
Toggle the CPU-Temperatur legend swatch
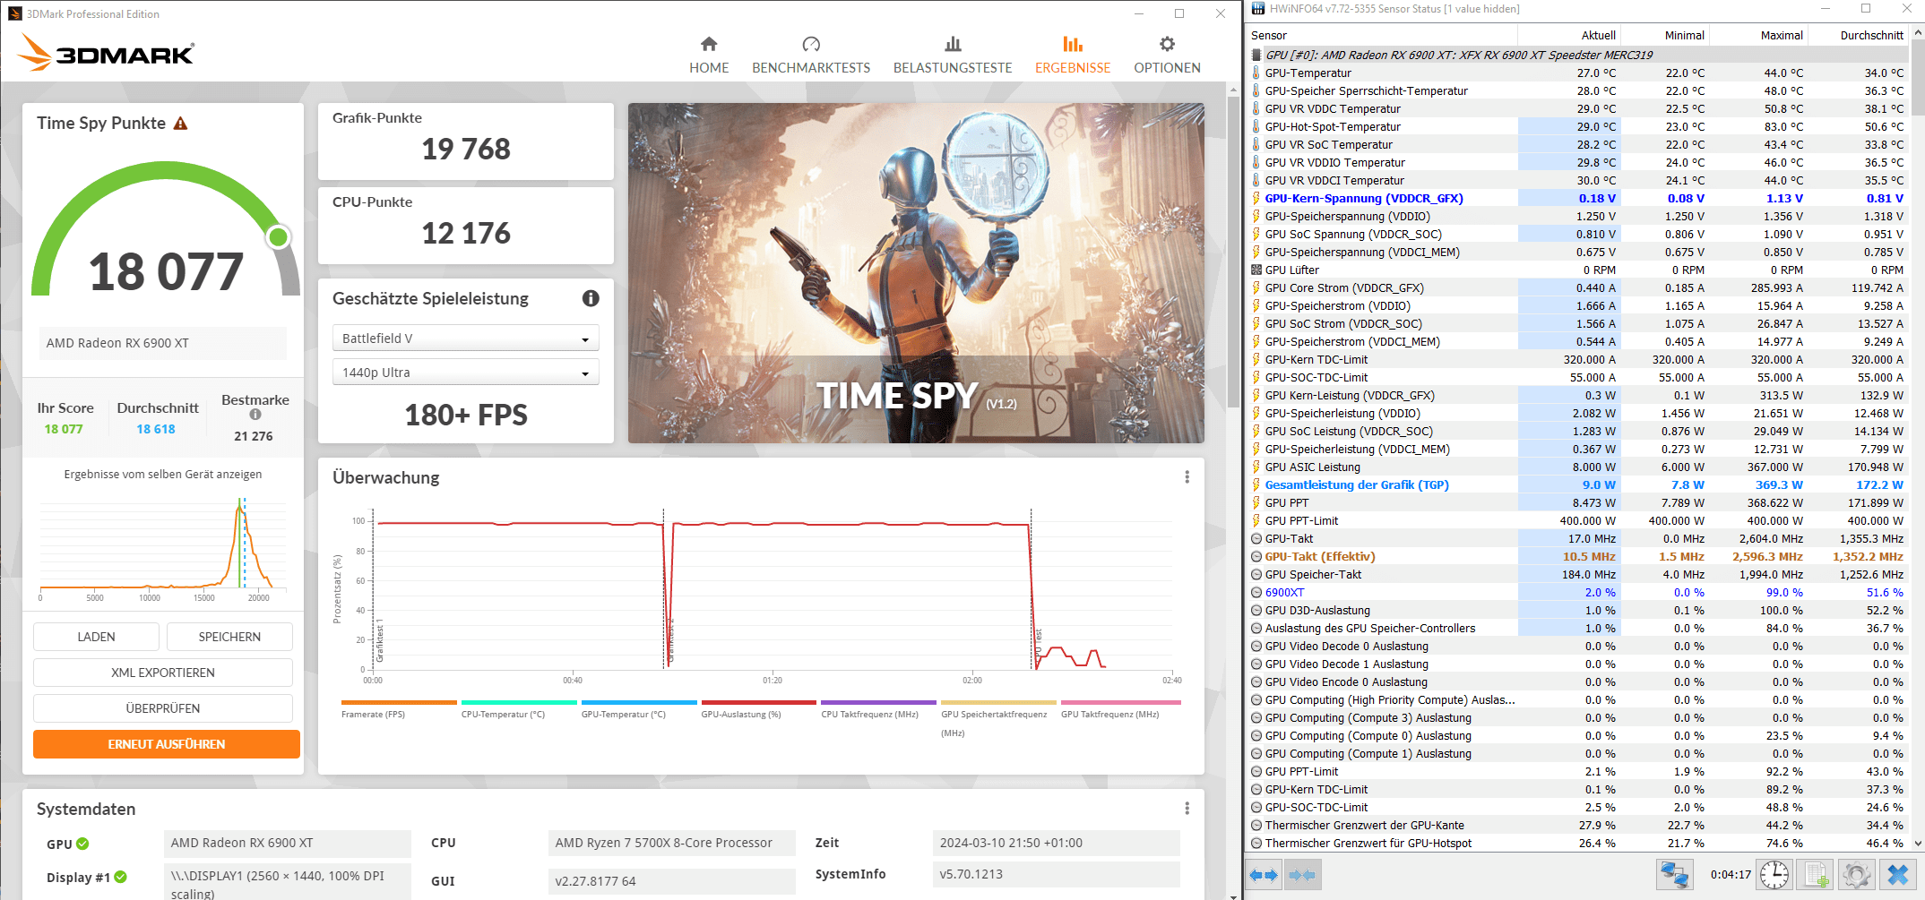click(x=519, y=702)
